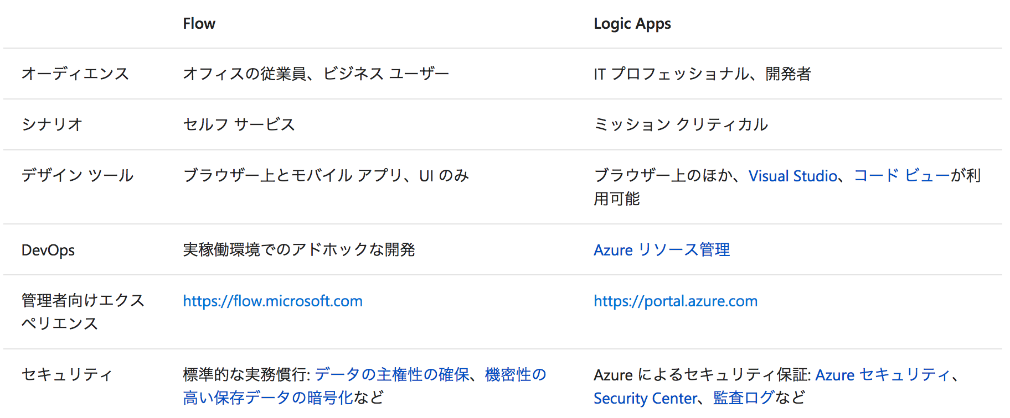This screenshot has width=1010, height=418.
Task: Open the 機密性の高い保存データの暗号化 link
Action: click(364, 386)
